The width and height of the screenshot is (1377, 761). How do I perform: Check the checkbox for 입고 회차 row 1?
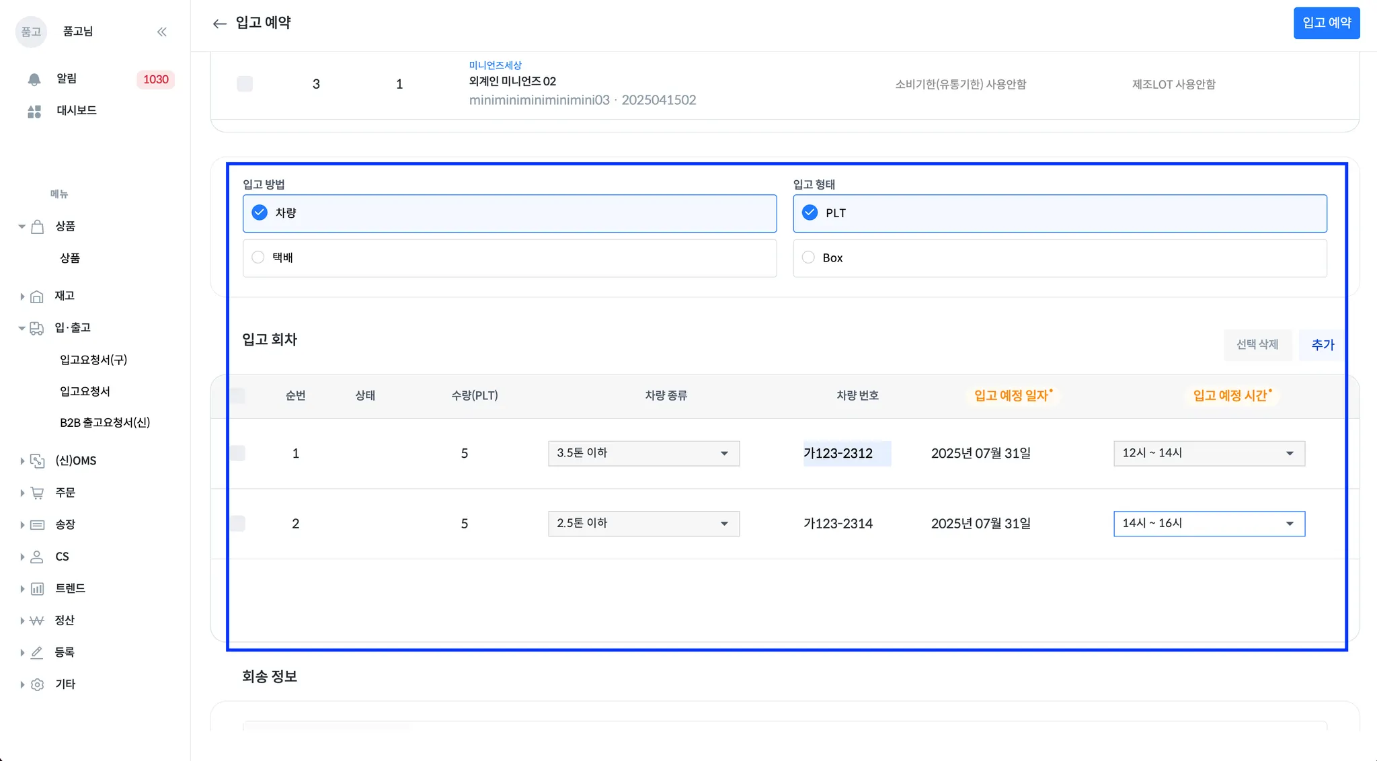point(237,453)
